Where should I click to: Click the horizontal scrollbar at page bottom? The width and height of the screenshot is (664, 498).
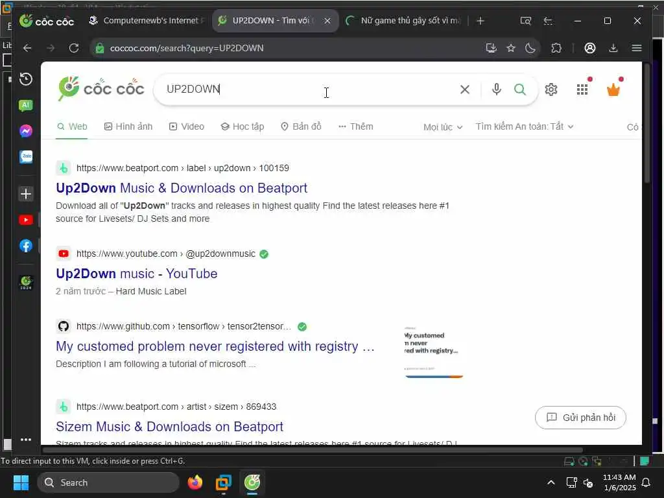pyautogui.click(x=313, y=449)
